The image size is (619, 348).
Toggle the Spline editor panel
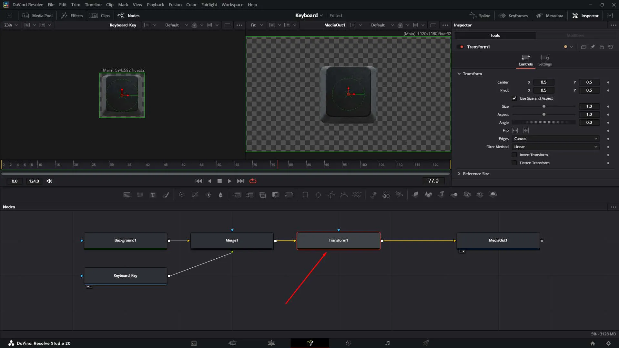coord(480,15)
